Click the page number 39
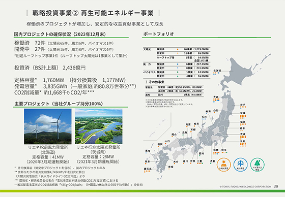This screenshot has height=197, width=285. [x=276, y=186]
